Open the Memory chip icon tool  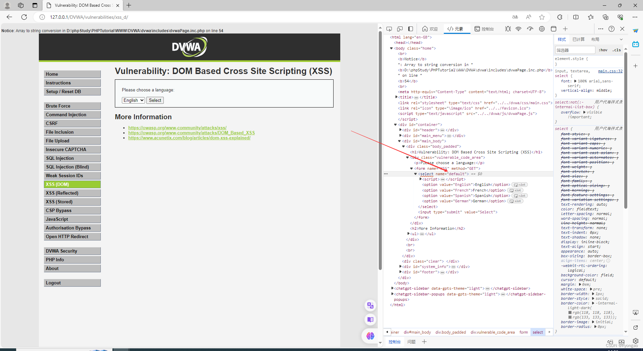pyautogui.click(x=542, y=29)
